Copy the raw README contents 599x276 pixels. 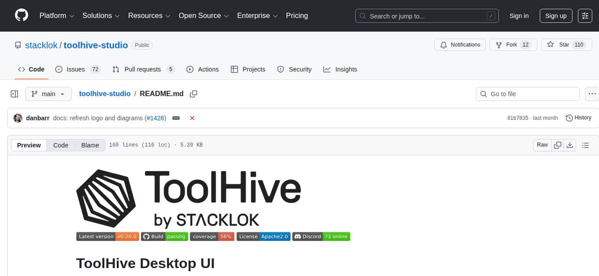tap(558, 145)
